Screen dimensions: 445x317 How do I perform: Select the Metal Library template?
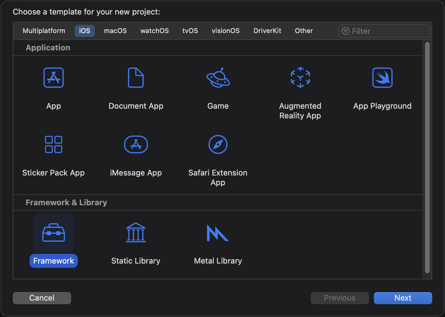(218, 233)
